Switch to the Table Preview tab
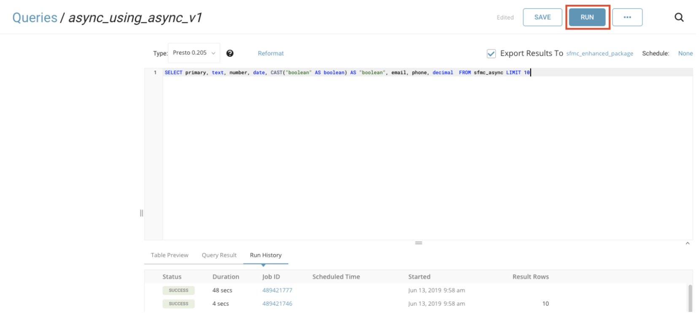699x315 pixels. [170, 255]
